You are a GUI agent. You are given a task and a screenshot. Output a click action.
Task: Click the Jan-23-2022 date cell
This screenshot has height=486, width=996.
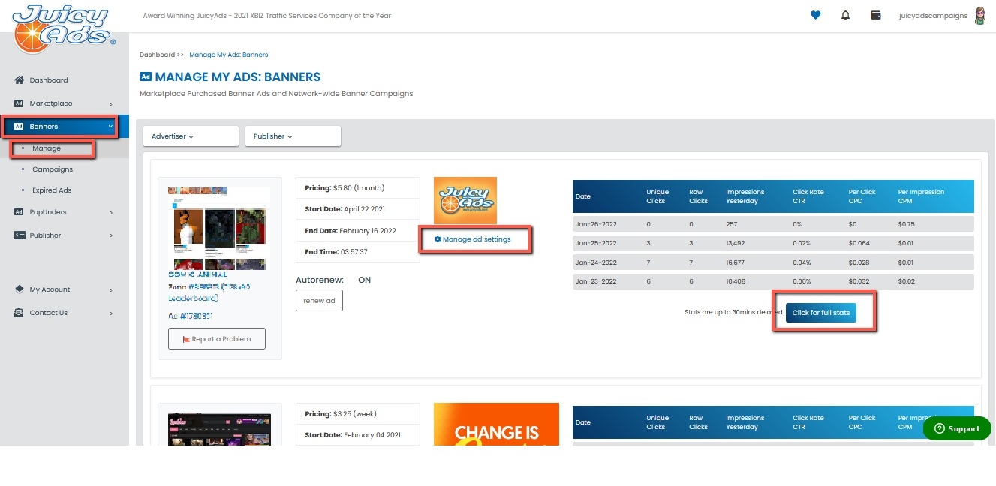tap(595, 282)
